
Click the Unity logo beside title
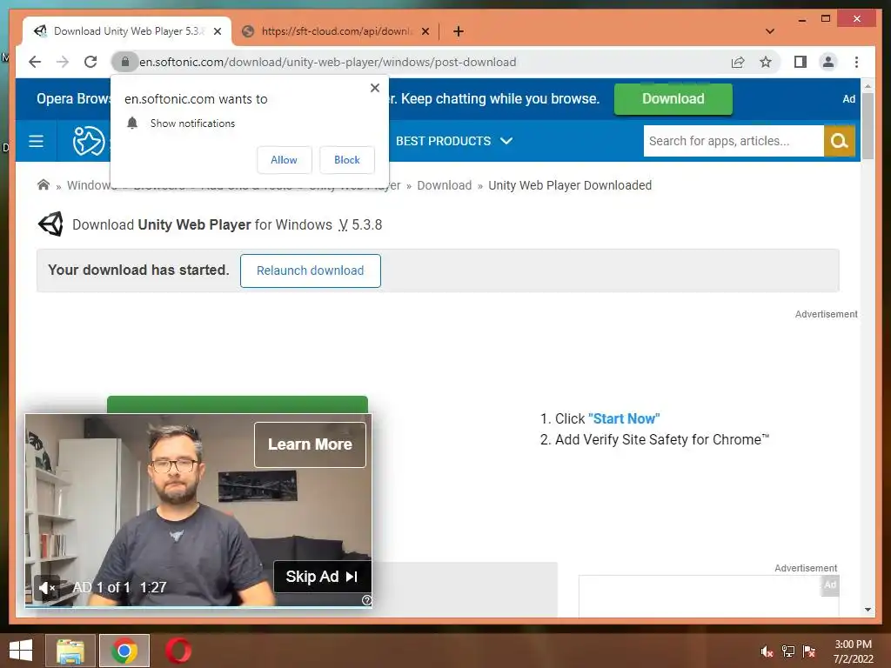[50, 224]
